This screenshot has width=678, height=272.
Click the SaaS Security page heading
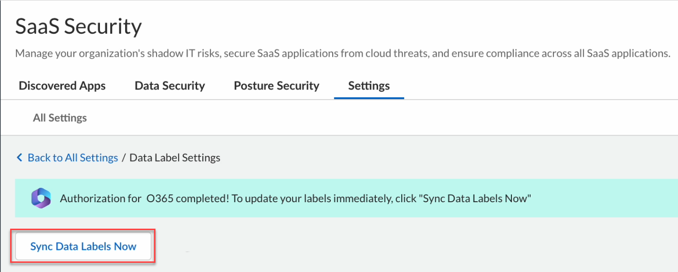click(78, 26)
